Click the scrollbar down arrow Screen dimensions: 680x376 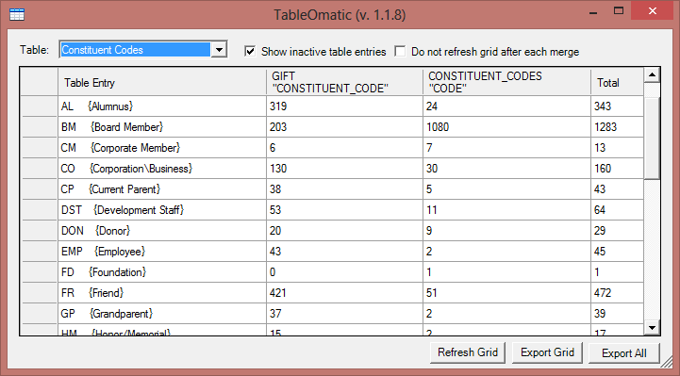pos(652,328)
